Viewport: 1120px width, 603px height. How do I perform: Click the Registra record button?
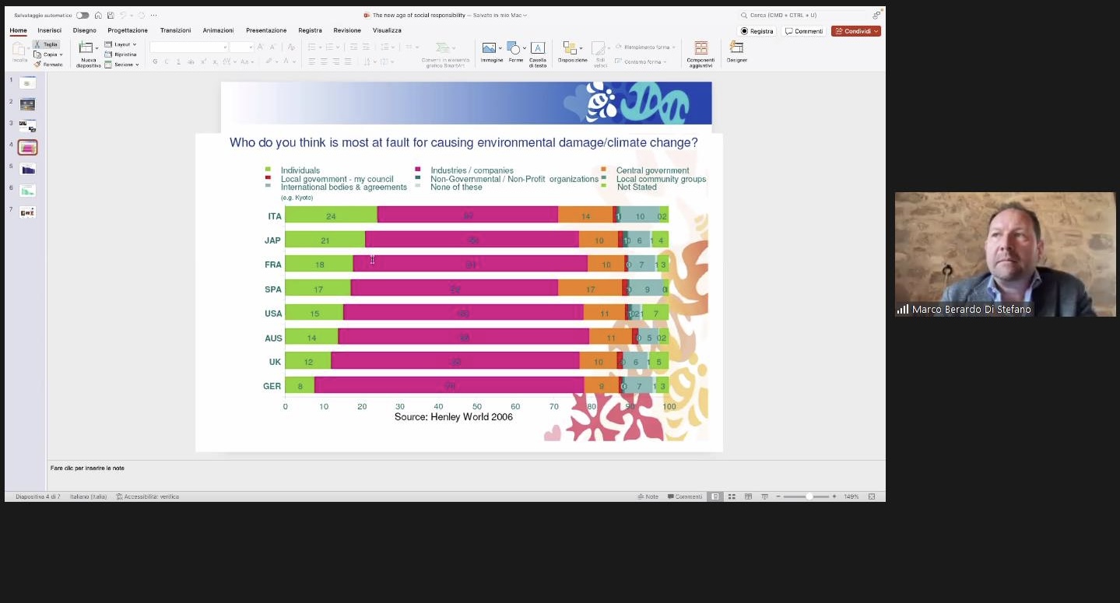(x=757, y=31)
